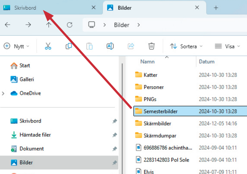Image resolution: width=247 pixels, height=174 pixels.
Task: Open the Nytt dropdown menu
Action: point(17,46)
